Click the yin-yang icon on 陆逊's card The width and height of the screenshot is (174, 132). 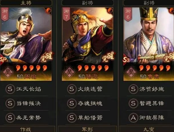[110, 10]
